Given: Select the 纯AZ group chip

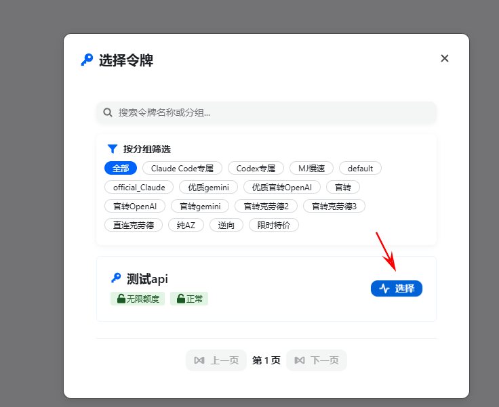Looking at the screenshot, I should tap(186, 225).
